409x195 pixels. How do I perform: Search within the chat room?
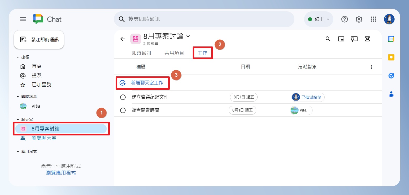pyautogui.click(x=328, y=39)
